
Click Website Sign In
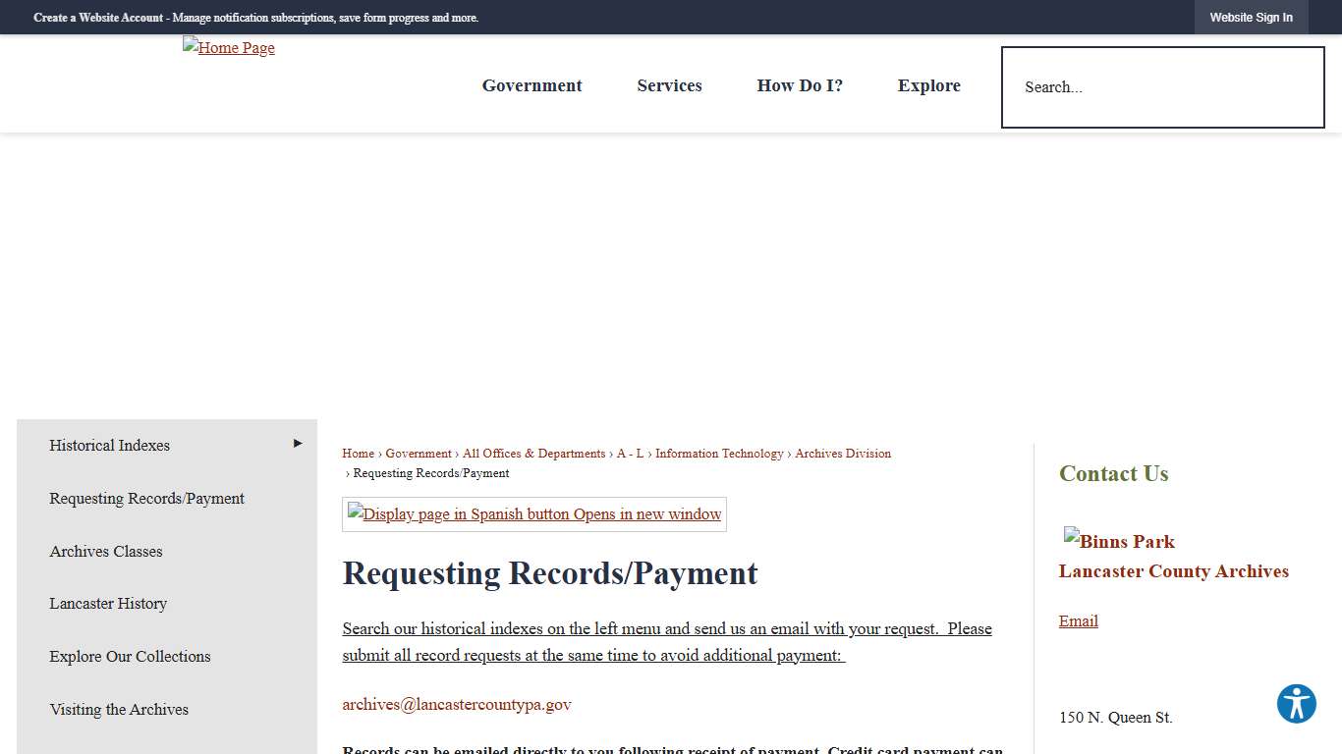(1251, 17)
